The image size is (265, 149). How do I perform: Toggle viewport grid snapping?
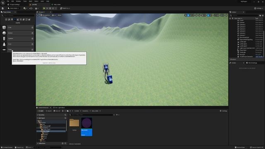pyautogui.click(x=202, y=15)
